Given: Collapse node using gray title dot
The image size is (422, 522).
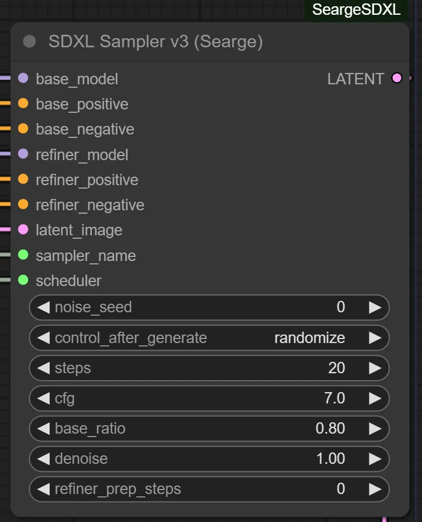Looking at the screenshot, I should (30, 42).
